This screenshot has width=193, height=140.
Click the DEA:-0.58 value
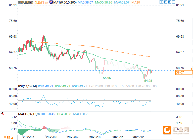click(x=64, y=114)
